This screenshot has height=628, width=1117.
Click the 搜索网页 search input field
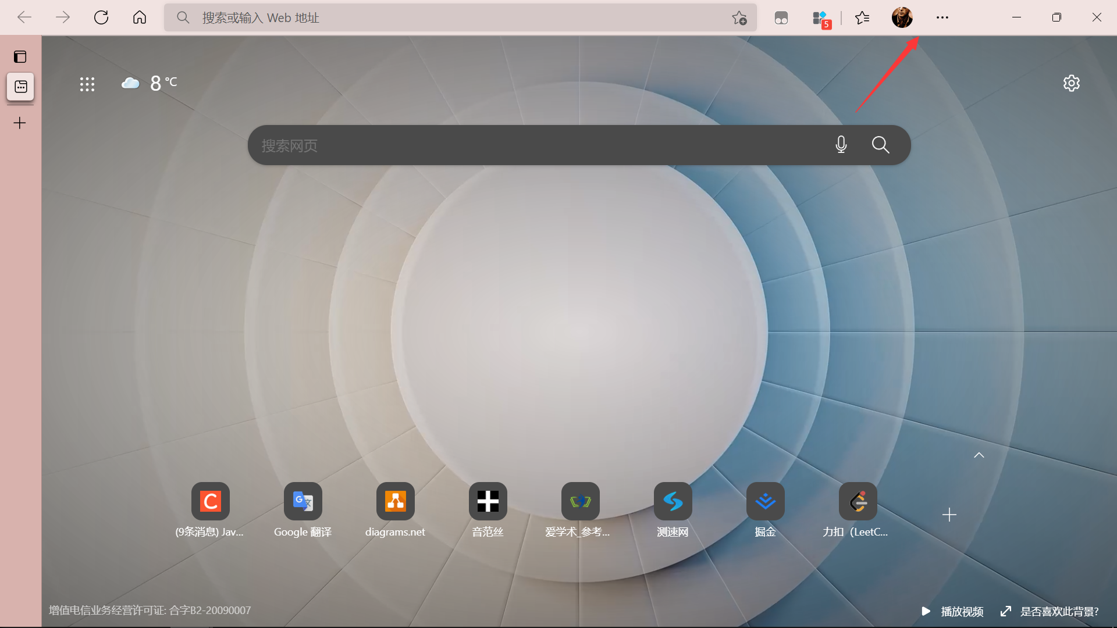click(x=524, y=145)
